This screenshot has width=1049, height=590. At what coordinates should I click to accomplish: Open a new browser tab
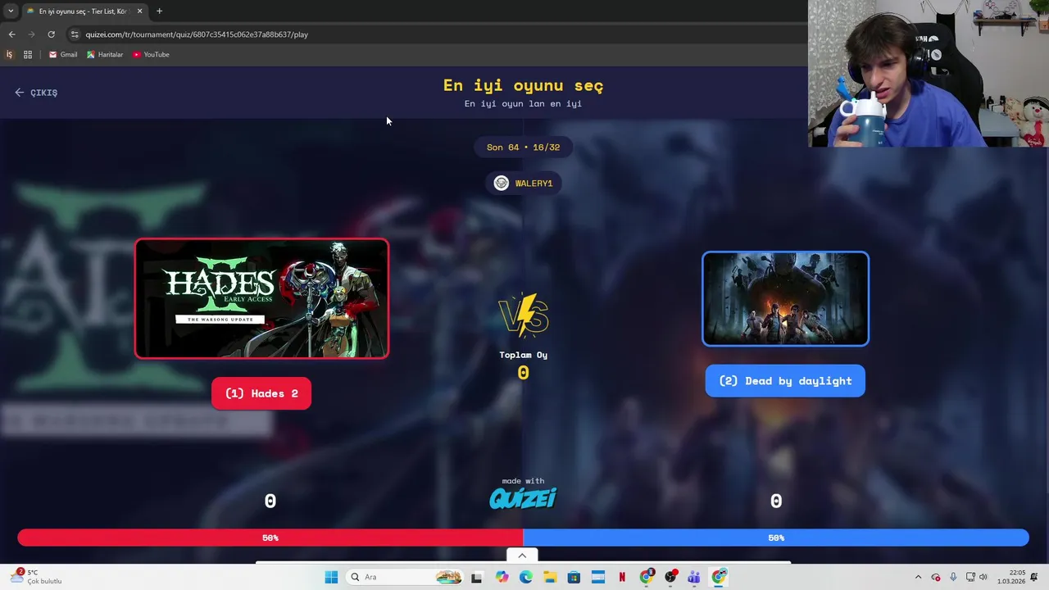pyautogui.click(x=159, y=11)
